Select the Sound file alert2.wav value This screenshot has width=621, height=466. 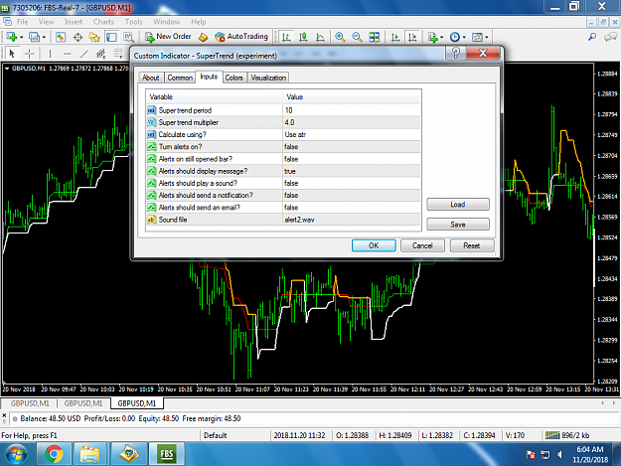tap(352, 220)
